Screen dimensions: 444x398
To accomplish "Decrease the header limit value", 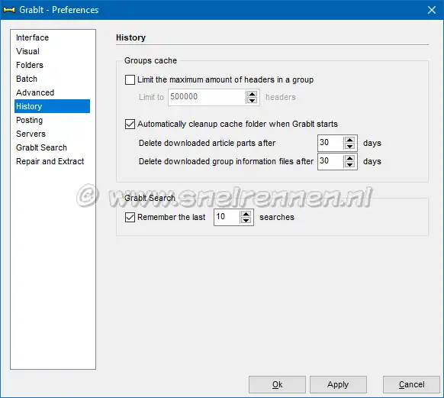I will point(252,100).
